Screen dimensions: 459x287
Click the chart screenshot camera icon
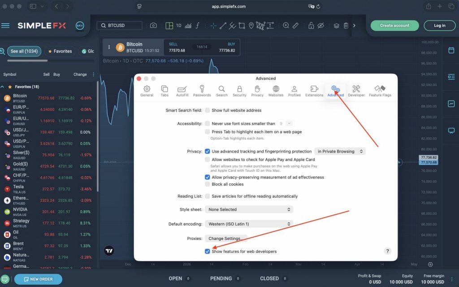[x=153, y=26]
